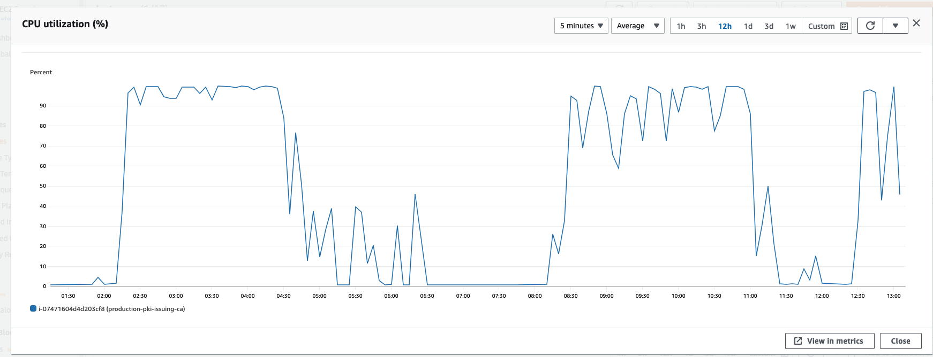933x357 pixels.
Task: Select the 1w time range
Action: 791,26
